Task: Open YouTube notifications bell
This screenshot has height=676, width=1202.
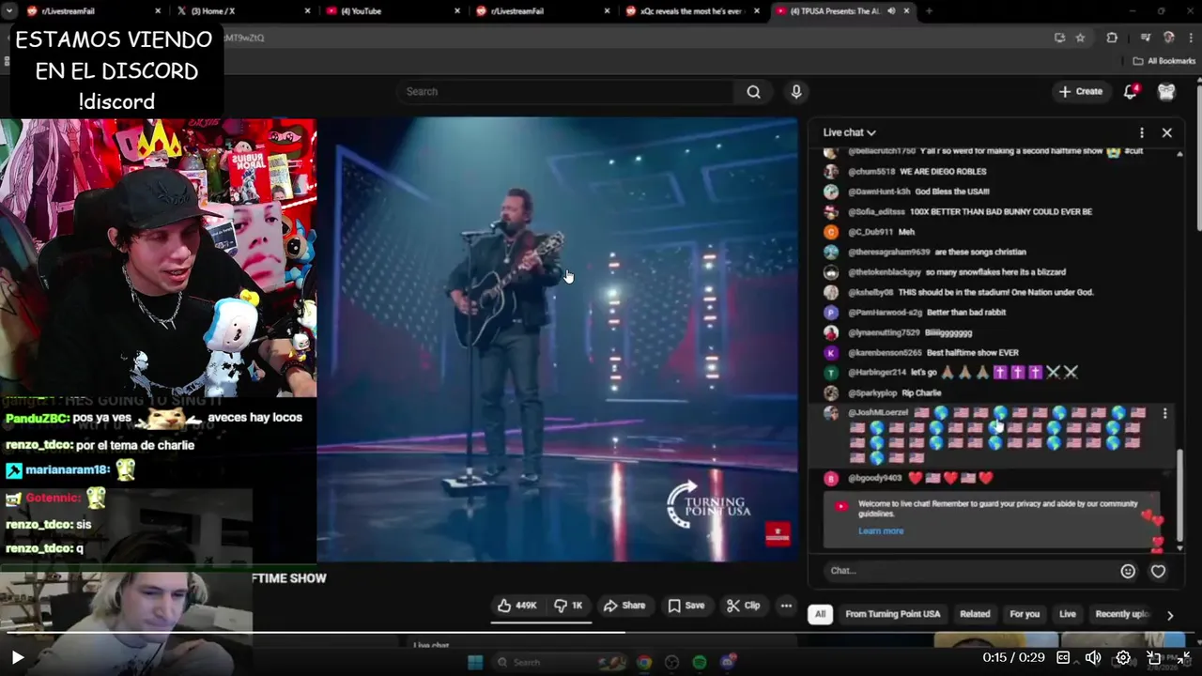Action: tap(1131, 91)
